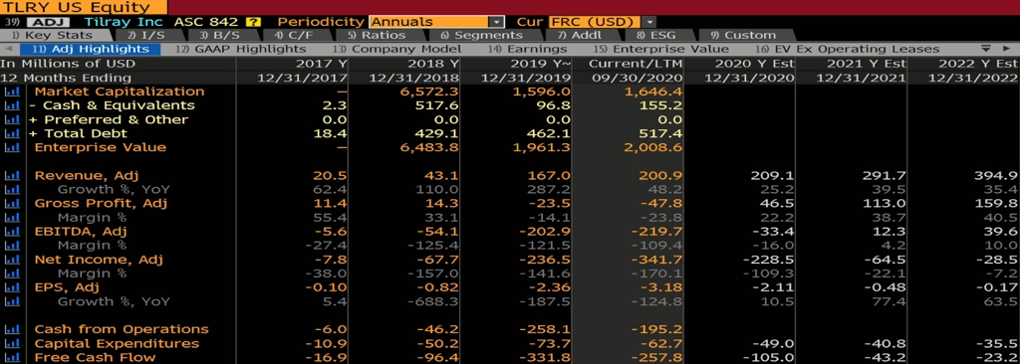Toggle the ADJ adjusted button
Viewport: 1020px width, 364px height.
coord(47,22)
